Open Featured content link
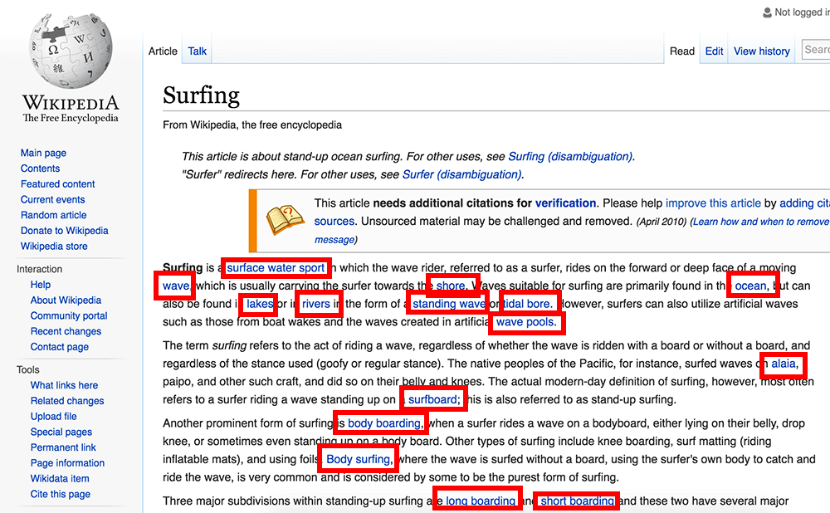The image size is (830, 513). [58, 184]
